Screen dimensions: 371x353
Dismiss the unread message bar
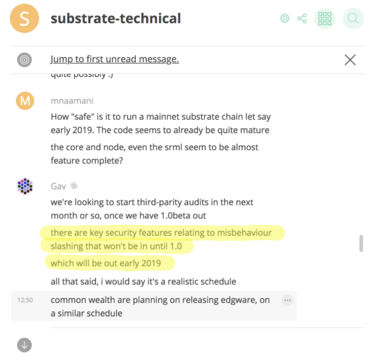[x=350, y=60]
